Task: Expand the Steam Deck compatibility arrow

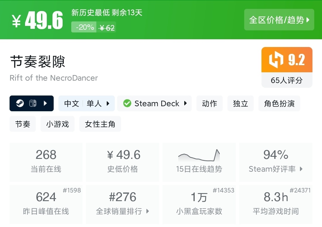Action: tap(185, 104)
